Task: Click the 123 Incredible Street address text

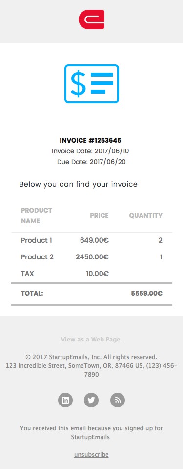Action: 91,370
